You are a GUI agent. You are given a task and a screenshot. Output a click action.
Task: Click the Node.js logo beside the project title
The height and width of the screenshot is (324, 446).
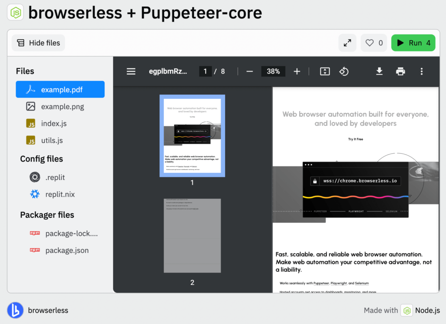coord(15,13)
